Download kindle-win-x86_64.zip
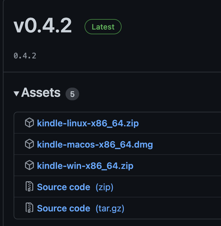The width and height of the screenshot is (221, 226). pyautogui.click(x=85, y=166)
